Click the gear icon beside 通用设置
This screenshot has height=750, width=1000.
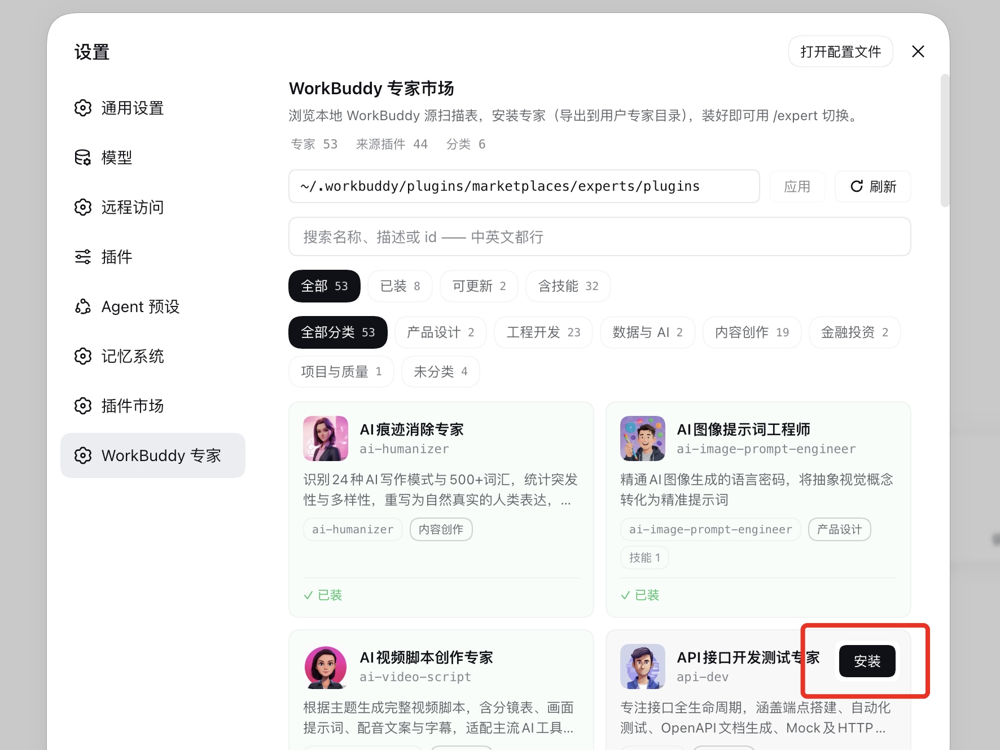click(83, 108)
